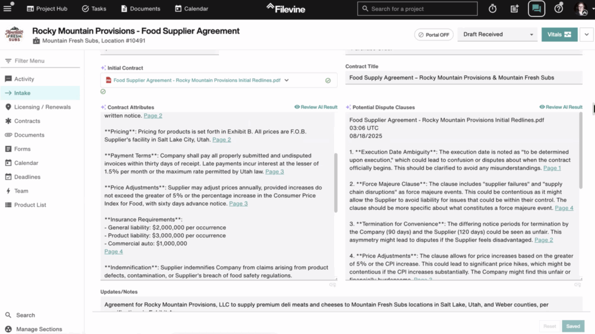Screen dimensions: 595x334
Task: Click the PDF icon of Initial Contract
Action: (x=108, y=81)
